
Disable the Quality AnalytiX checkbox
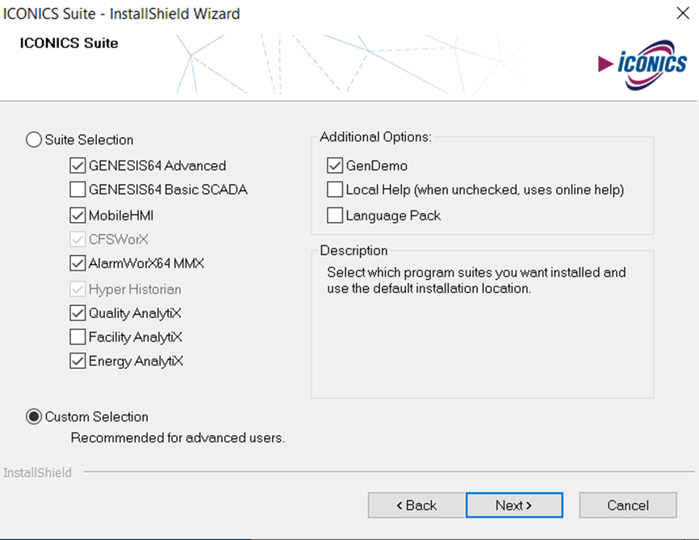pyautogui.click(x=77, y=313)
